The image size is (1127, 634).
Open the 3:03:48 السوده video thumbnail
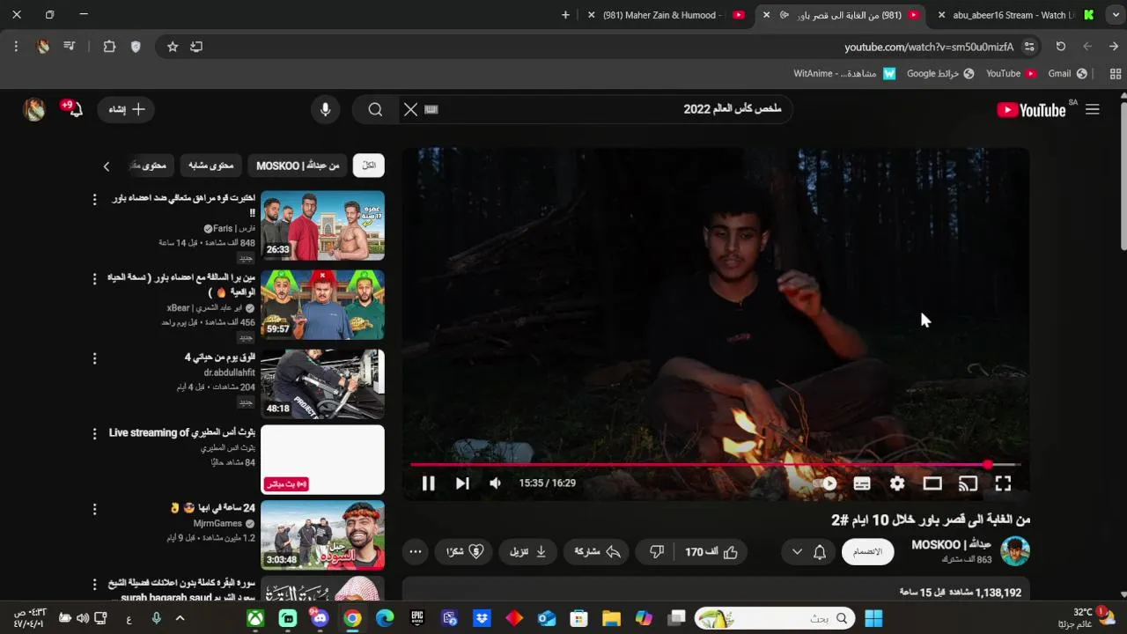(322, 535)
